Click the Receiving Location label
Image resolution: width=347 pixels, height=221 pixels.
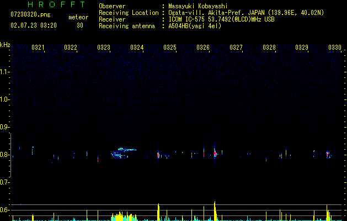129,13
